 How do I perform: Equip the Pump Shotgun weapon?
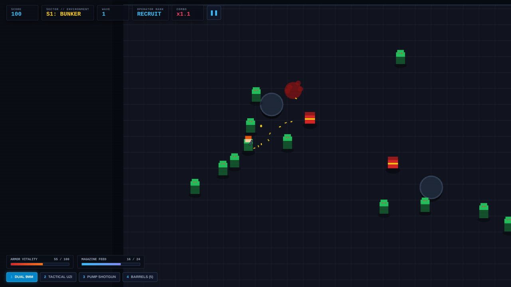99,277
